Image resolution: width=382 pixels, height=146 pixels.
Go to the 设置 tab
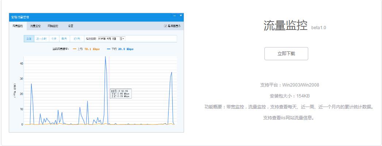70,26
